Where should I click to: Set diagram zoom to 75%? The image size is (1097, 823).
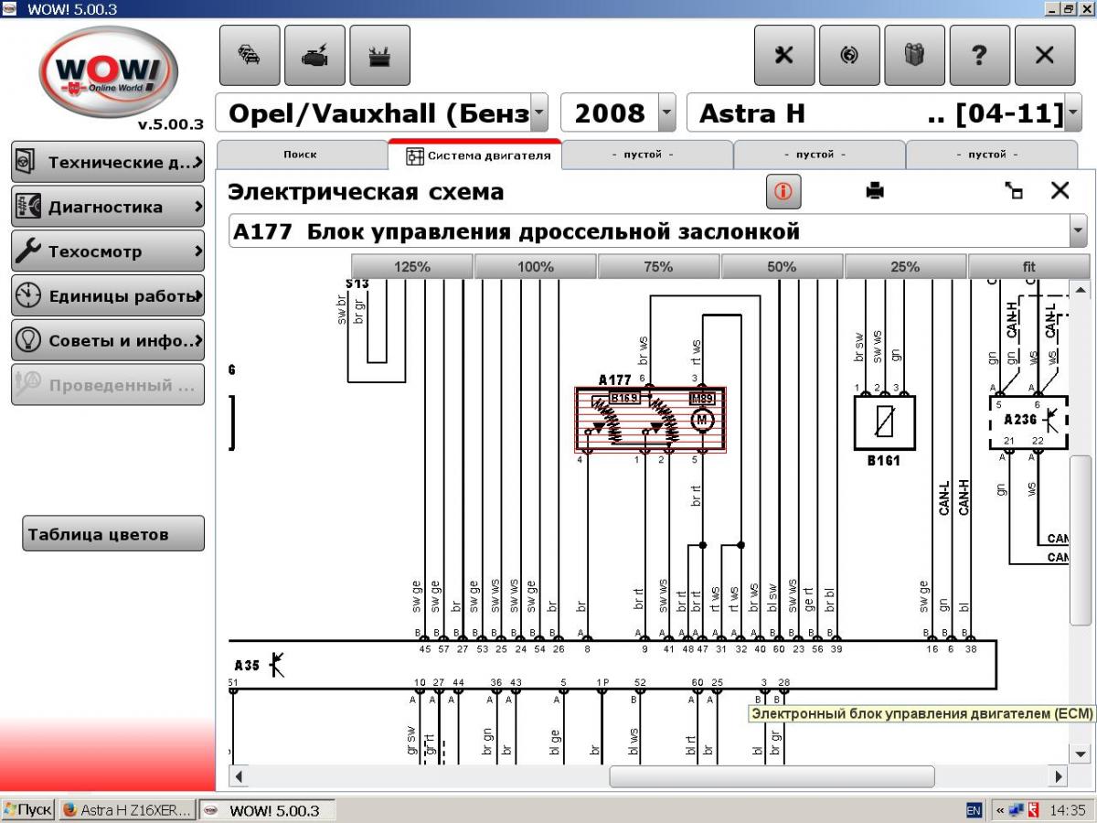tap(658, 267)
